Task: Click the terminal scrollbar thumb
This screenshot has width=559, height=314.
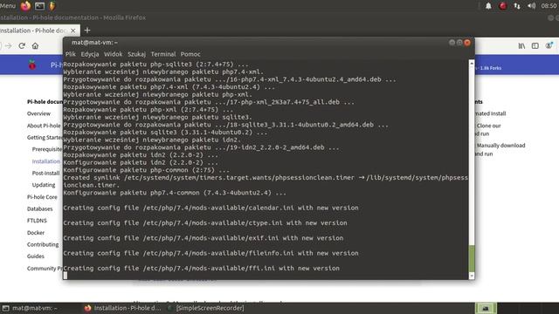Action: (x=472, y=258)
